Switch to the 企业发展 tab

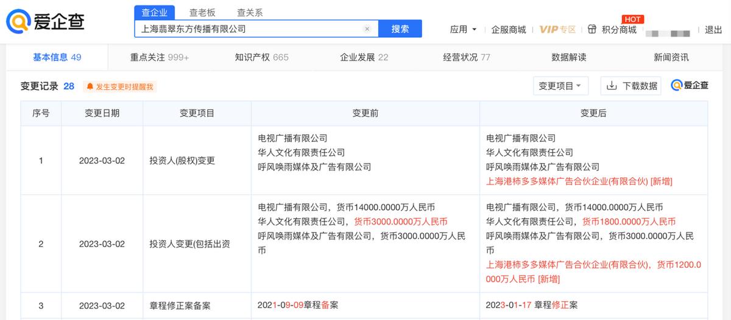pyautogui.click(x=364, y=57)
